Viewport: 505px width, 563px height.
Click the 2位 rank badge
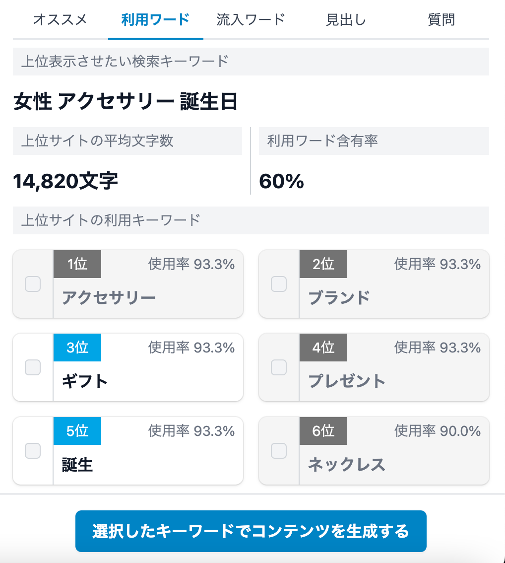point(323,264)
